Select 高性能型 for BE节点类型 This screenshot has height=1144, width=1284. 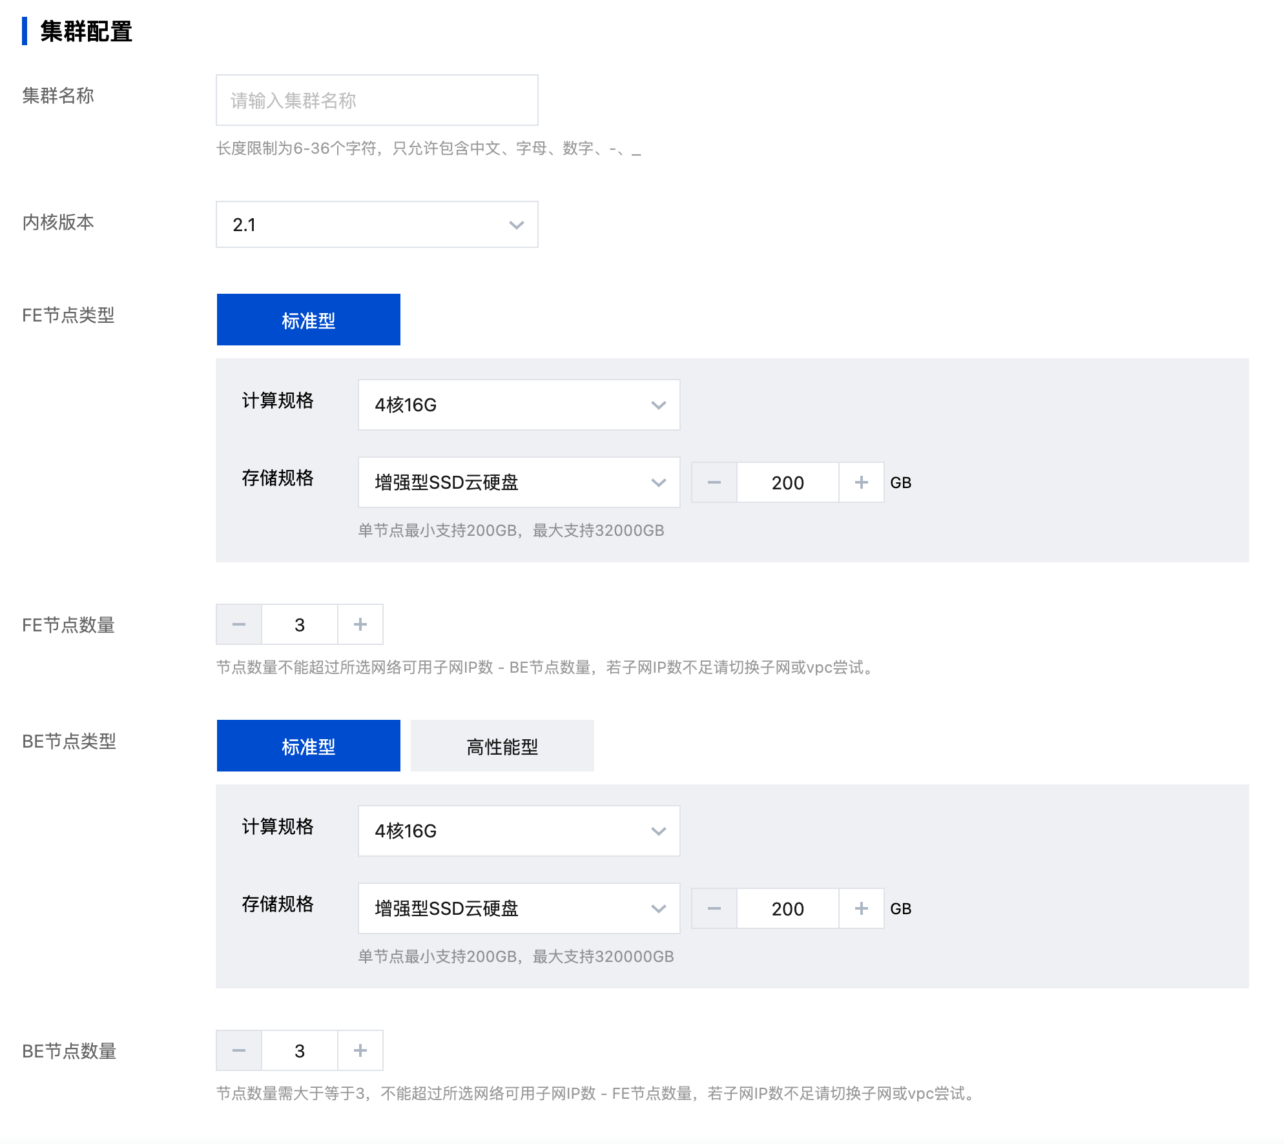click(x=502, y=746)
